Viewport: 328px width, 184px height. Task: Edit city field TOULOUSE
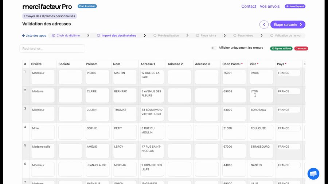[x=261, y=132]
